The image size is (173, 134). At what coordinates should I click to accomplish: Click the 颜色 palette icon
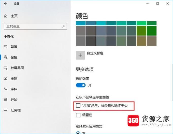6,57
